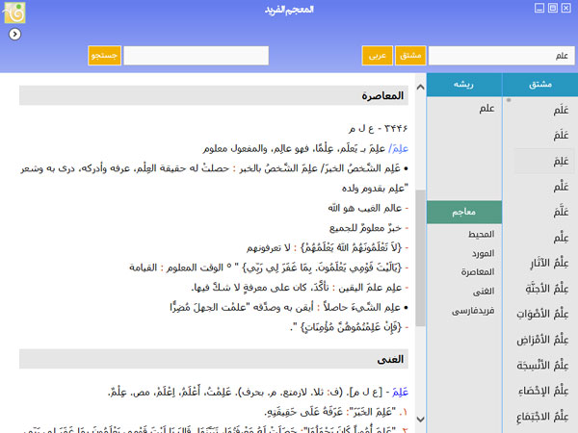Click the blue عَلِمَ link in الغنی
Image resolution: width=578 pixels, height=433 pixels.
(x=400, y=393)
